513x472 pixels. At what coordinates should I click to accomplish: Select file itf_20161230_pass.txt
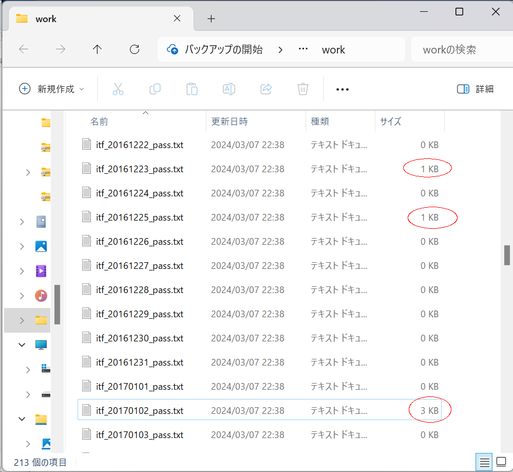pyautogui.click(x=260, y=338)
